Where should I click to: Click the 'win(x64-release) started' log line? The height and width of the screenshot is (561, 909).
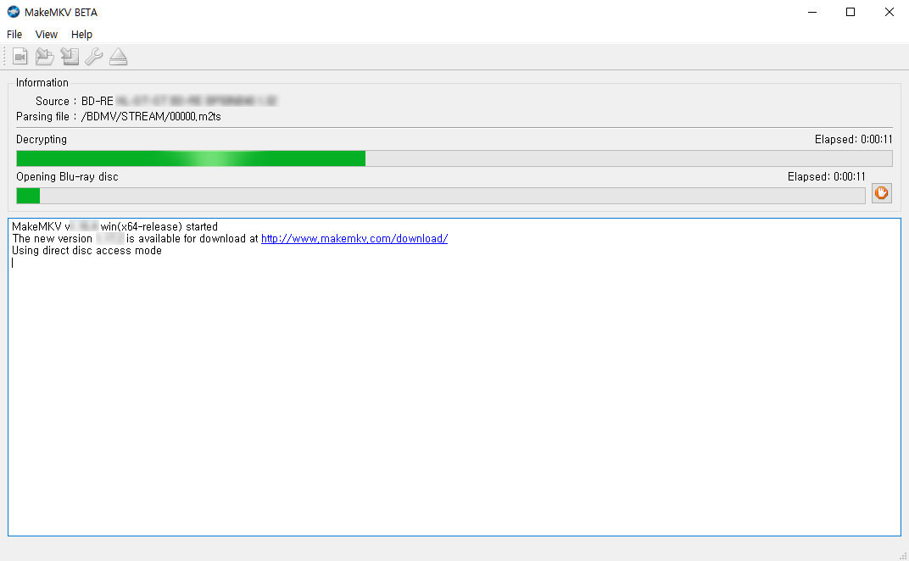click(x=159, y=226)
